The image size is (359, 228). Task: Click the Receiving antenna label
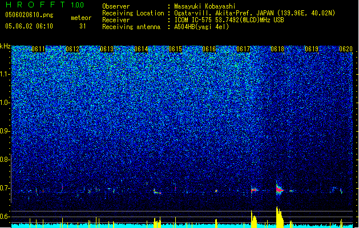coord(131,27)
